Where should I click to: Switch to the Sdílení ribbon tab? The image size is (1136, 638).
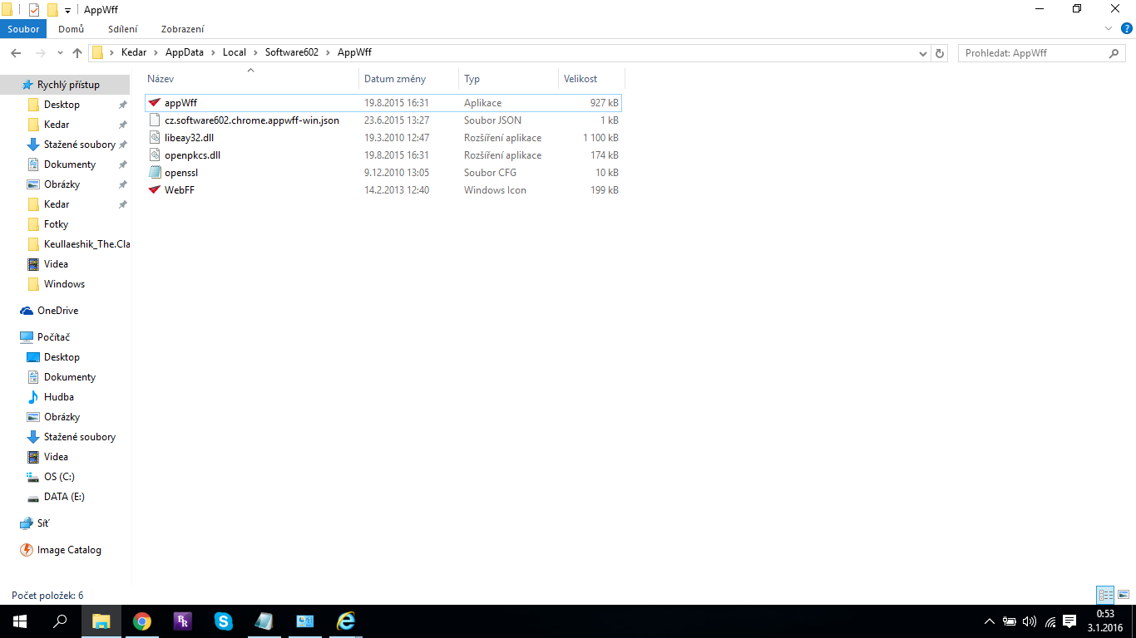[x=123, y=29]
